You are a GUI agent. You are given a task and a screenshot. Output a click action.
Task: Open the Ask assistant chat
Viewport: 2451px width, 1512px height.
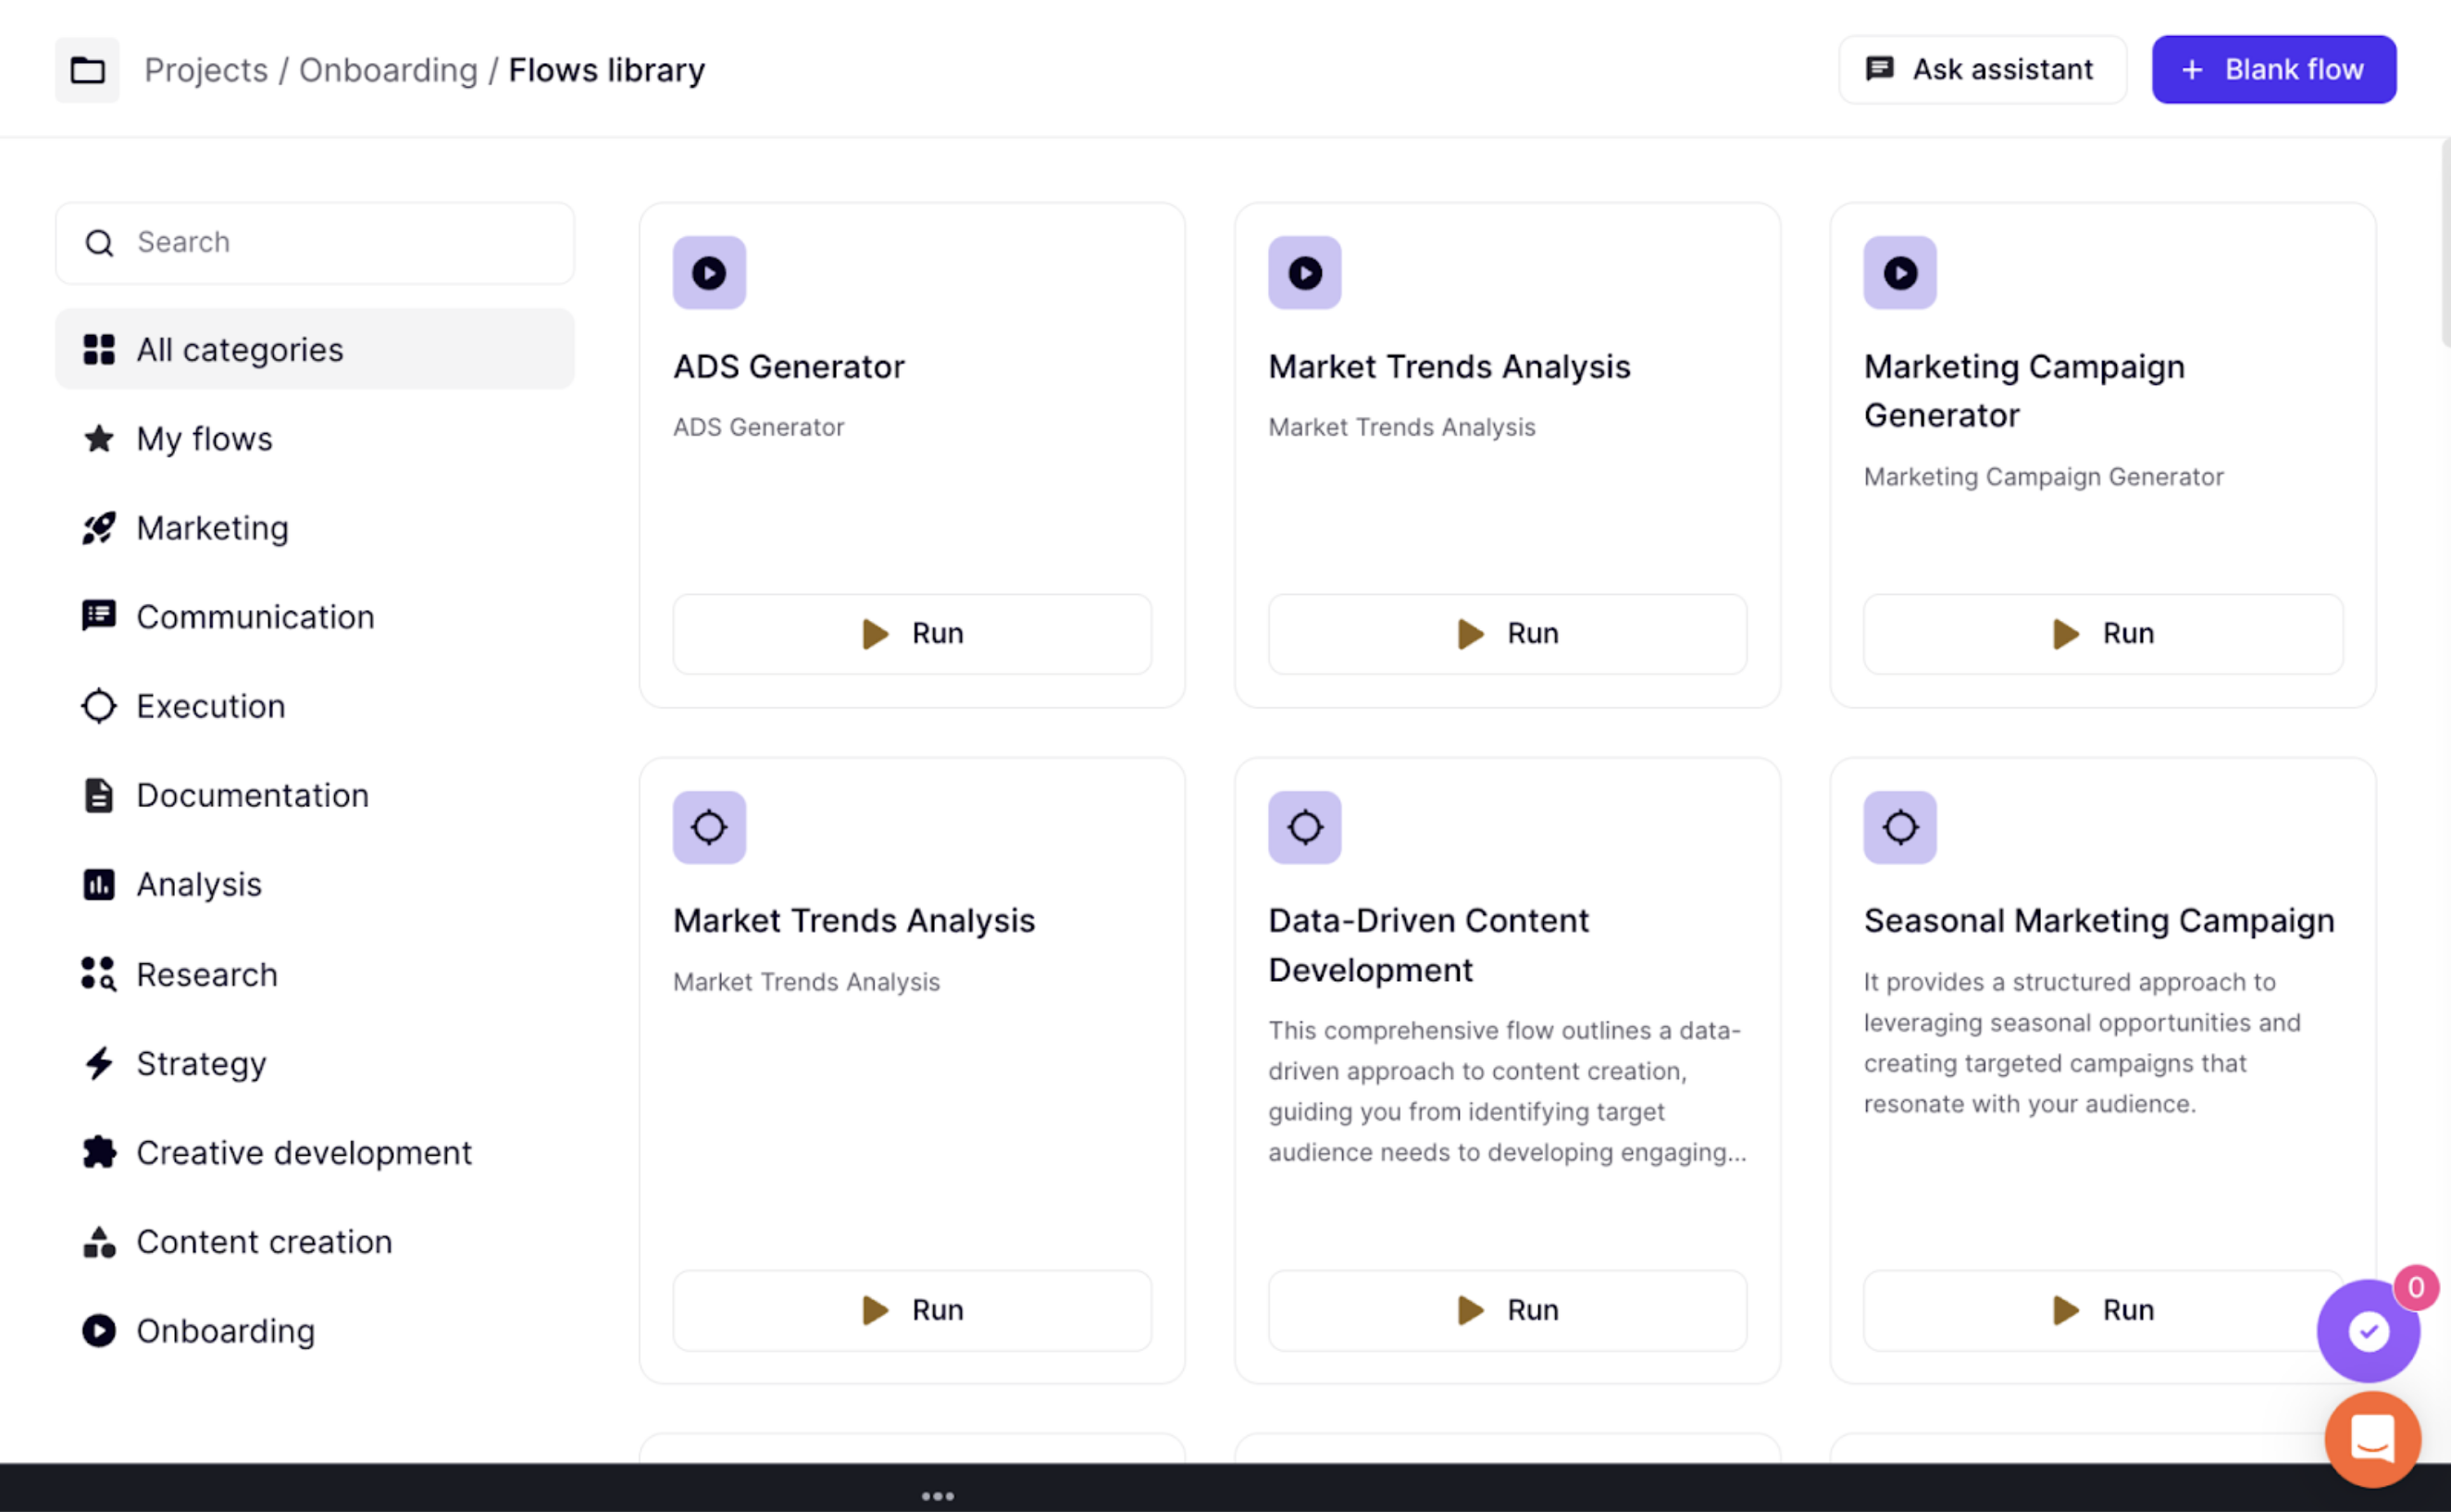click(1981, 70)
